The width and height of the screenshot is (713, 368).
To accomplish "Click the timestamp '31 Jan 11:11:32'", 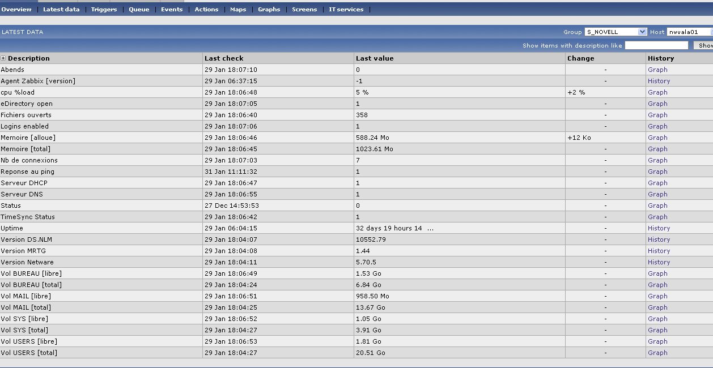I will [x=231, y=172].
